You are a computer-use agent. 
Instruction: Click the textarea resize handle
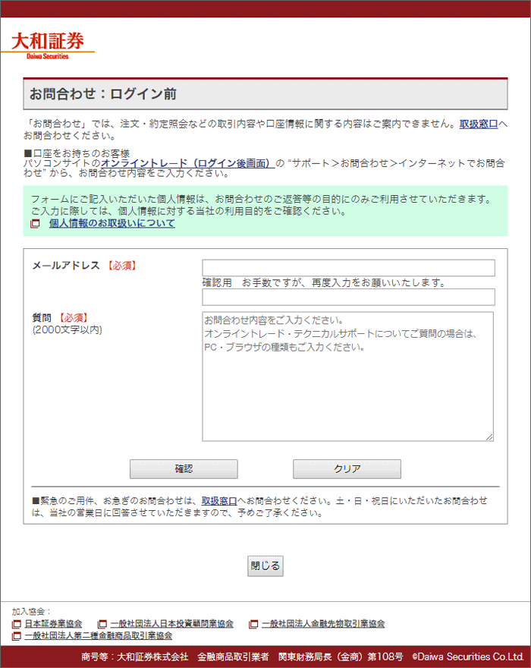tap(489, 437)
